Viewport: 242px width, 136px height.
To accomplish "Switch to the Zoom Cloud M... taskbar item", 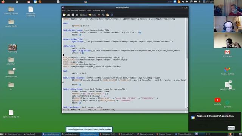I will pyautogui.click(x=184, y=134).
